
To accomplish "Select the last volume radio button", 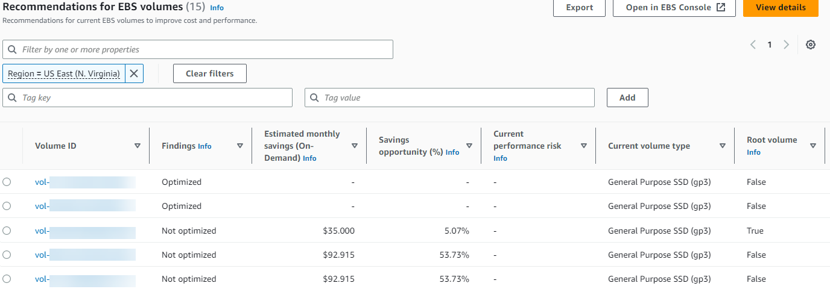I will pyautogui.click(x=7, y=279).
